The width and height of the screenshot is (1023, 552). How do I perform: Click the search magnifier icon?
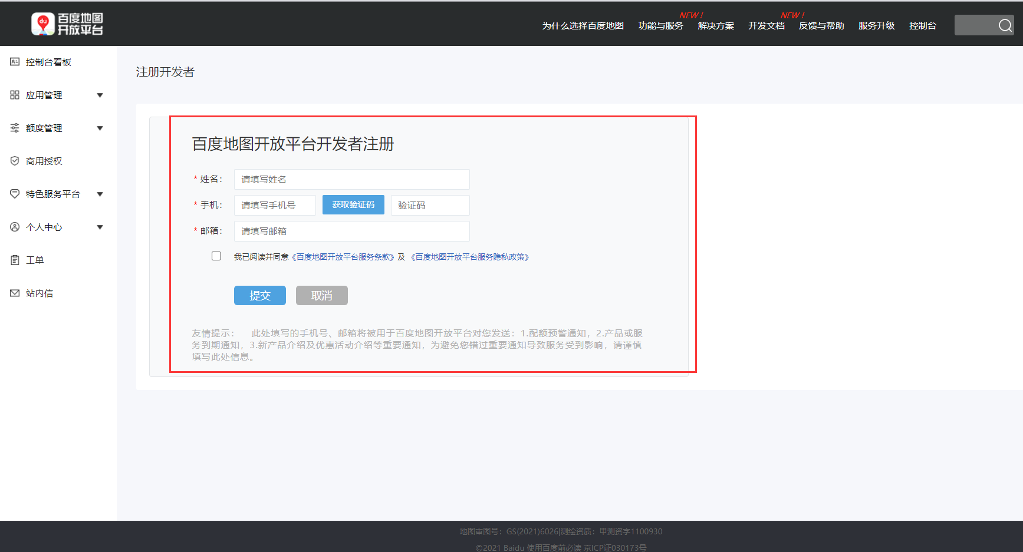(x=1004, y=25)
